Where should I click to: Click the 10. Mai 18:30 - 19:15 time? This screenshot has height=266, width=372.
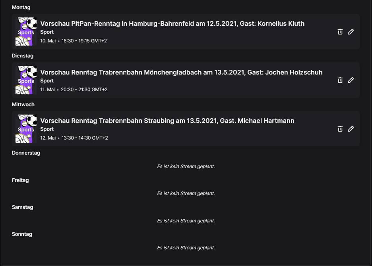74,41
